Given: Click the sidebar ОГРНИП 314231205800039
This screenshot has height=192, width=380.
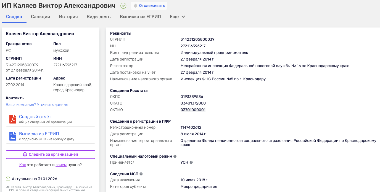Looking at the screenshot, I should pyautogui.click(x=22, y=65).
